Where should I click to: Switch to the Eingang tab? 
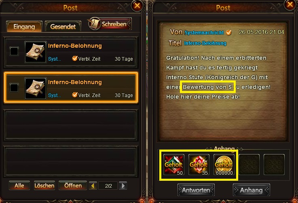24,26
